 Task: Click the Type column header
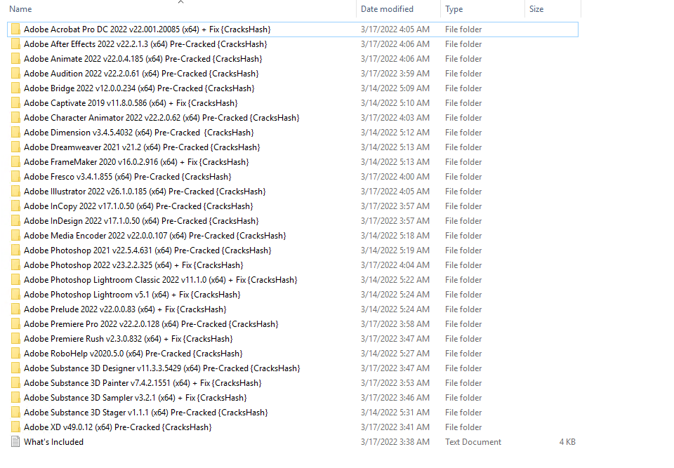454,9
